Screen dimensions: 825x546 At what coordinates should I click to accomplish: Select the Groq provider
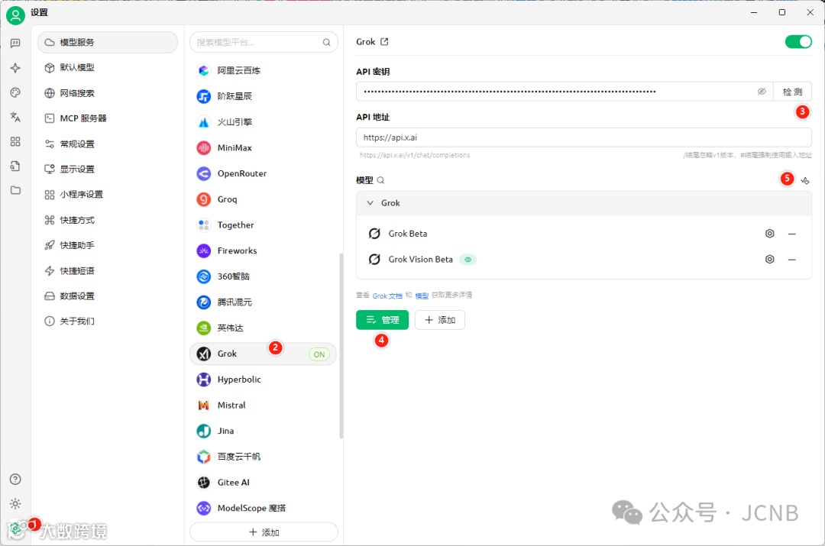[x=263, y=199]
